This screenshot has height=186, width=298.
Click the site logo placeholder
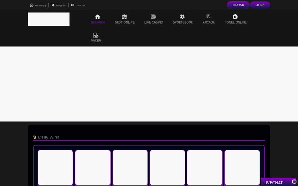pyautogui.click(x=49, y=19)
